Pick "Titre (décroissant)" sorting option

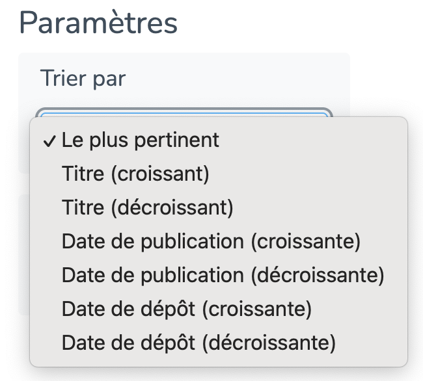[x=147, y=207]
